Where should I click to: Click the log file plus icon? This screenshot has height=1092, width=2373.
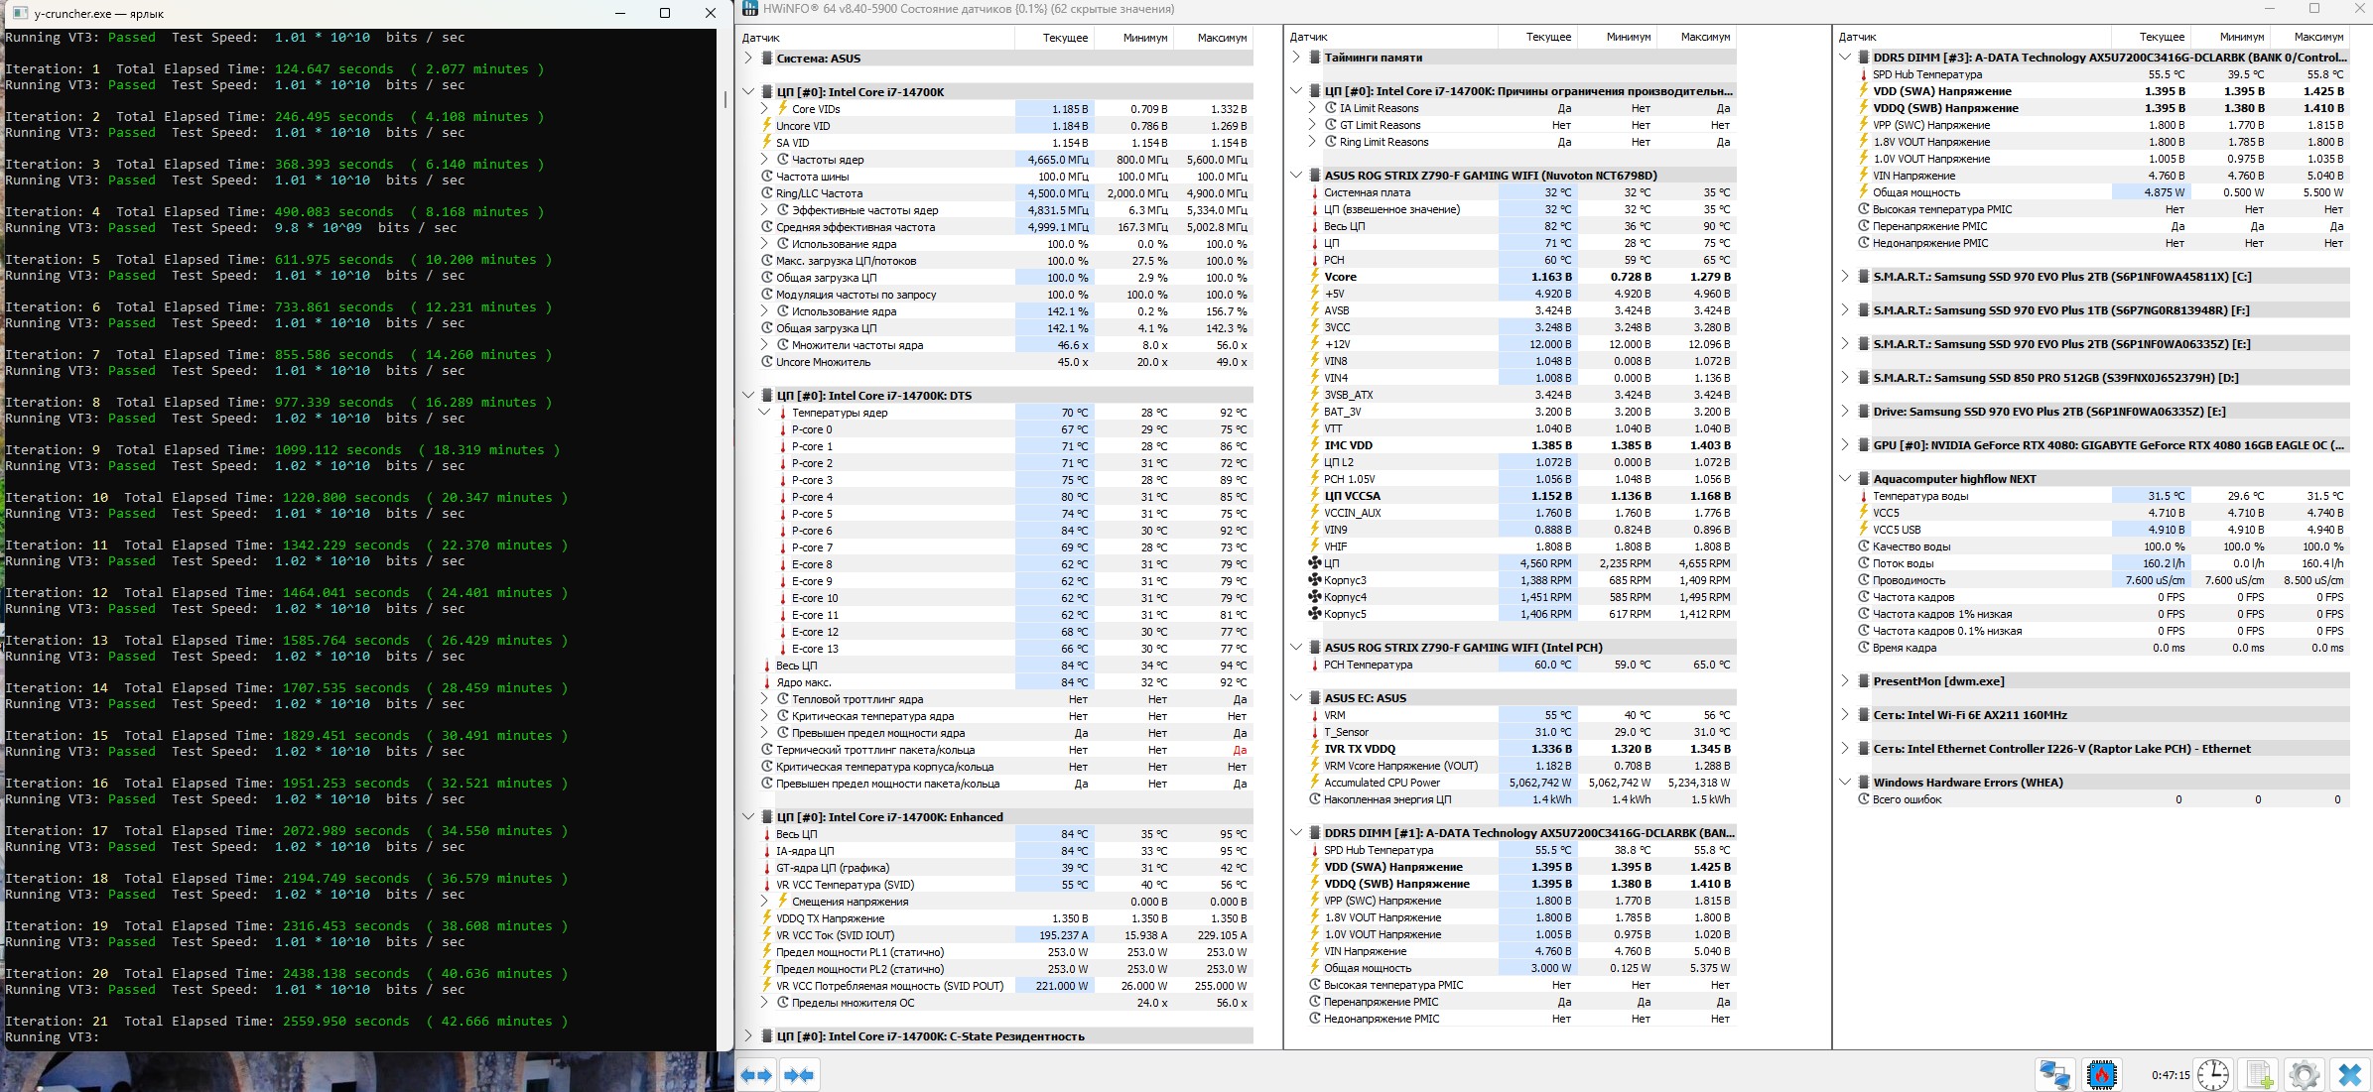pyautogui.click(x=2260, y=1075)
